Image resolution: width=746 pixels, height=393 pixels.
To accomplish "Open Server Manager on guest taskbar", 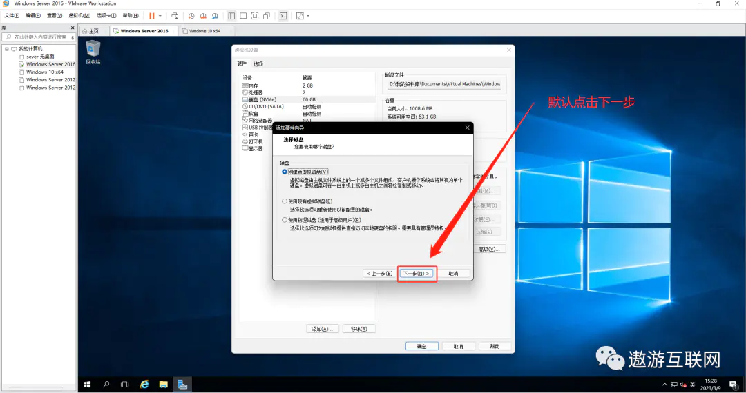I will click(x=182, y=385).
